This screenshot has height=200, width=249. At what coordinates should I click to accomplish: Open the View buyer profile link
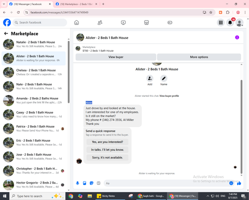169,96
